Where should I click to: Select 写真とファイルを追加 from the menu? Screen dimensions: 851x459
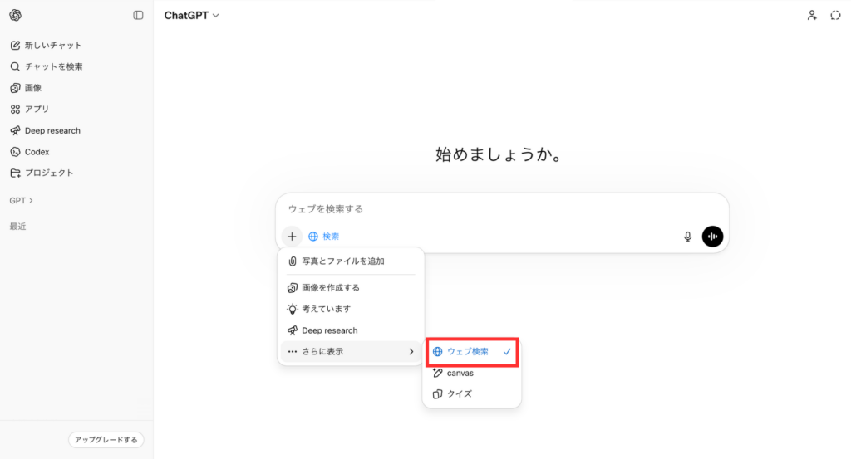click(x=351, y=261)
